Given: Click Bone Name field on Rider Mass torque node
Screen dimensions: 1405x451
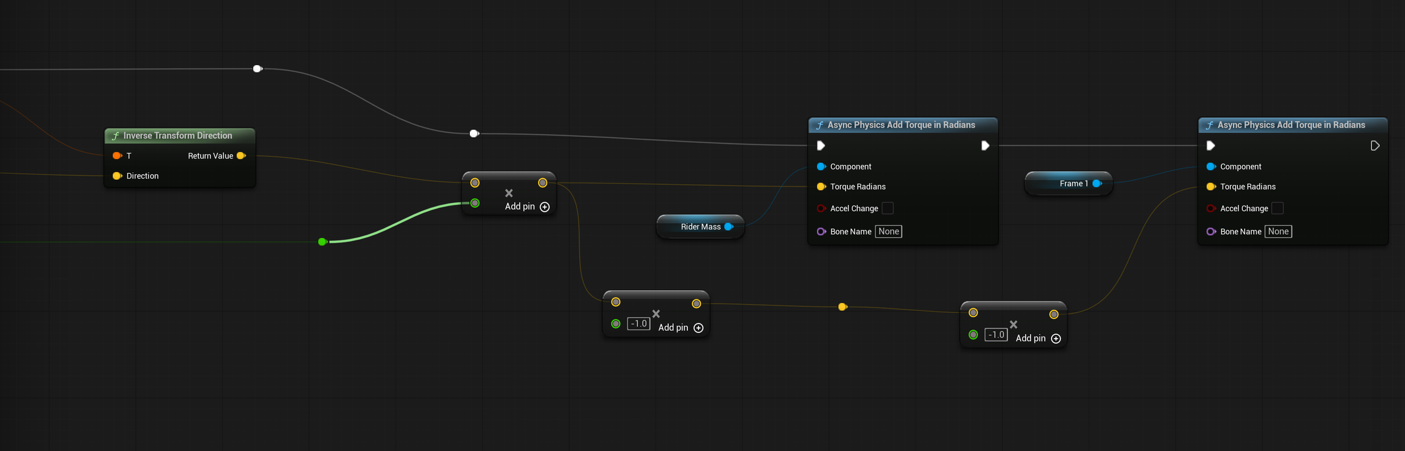Looking at the screenshot, I should [x=889, y=231].
